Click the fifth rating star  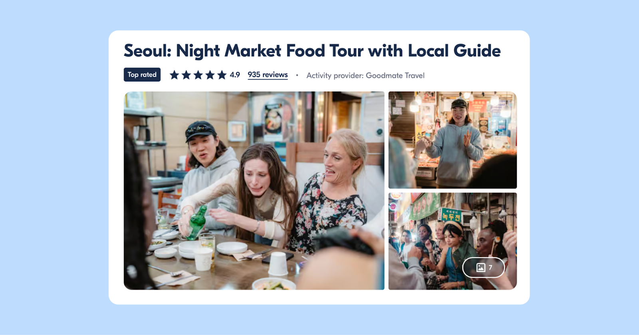[222, 75]
